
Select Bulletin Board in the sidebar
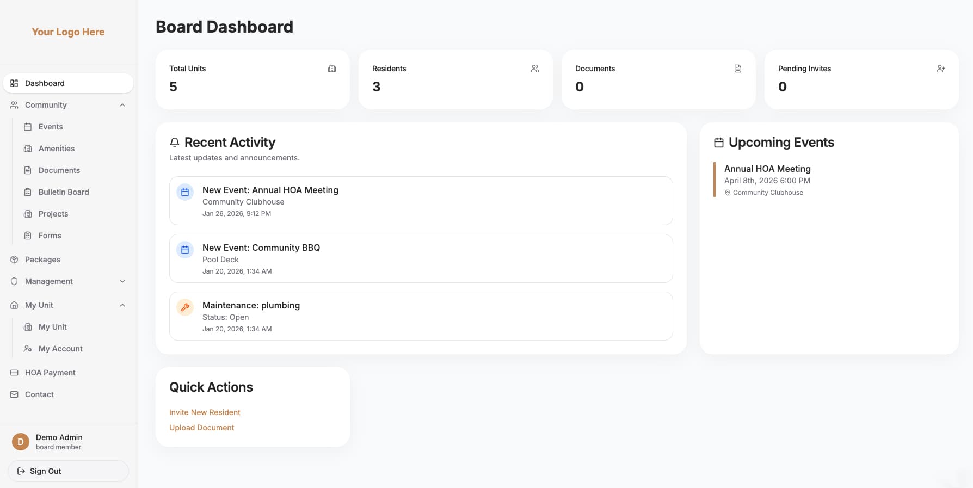[x=64, y=192]
